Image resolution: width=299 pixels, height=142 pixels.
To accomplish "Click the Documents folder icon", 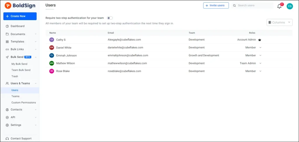I will [x=7, y=34].
